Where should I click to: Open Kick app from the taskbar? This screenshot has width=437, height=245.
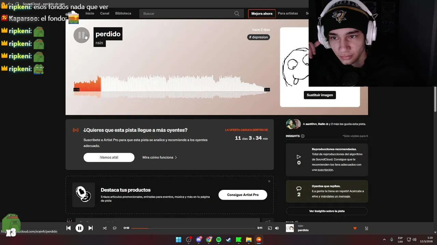click(239, 240)
